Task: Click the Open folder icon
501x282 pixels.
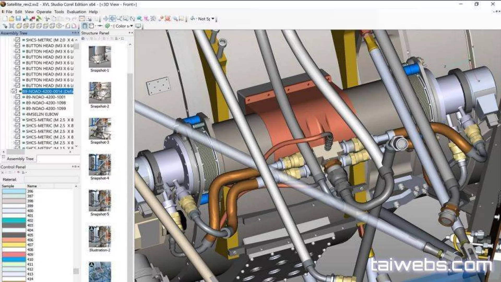Action: click(x=11, y=19)
